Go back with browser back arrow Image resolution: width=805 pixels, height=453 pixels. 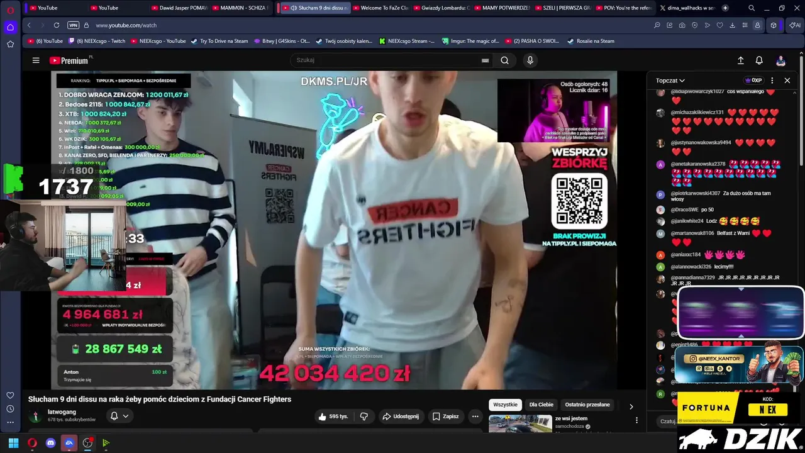29,25
